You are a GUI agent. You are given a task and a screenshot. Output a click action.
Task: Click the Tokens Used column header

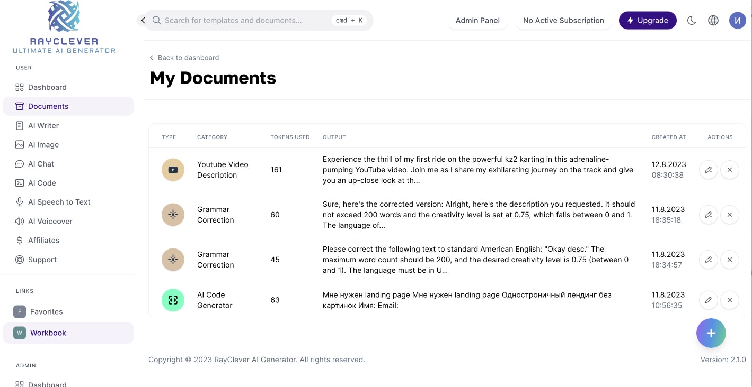coord(290,137)
